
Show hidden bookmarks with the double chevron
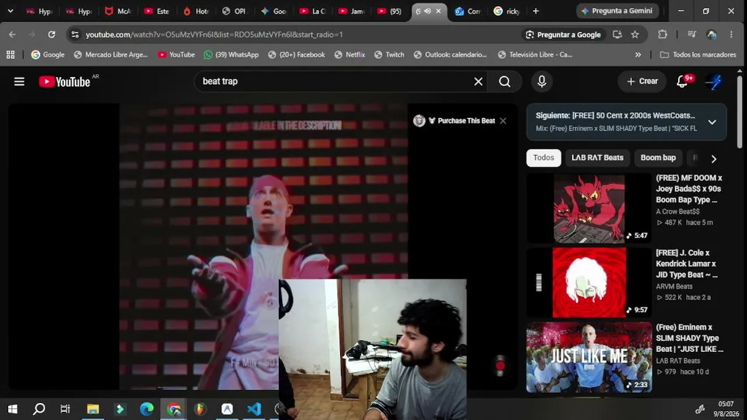point(638,55)
